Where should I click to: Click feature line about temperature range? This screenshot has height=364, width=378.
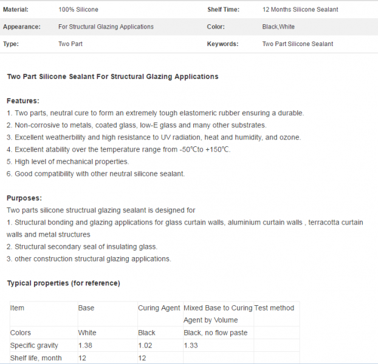(x=119, y=149)
